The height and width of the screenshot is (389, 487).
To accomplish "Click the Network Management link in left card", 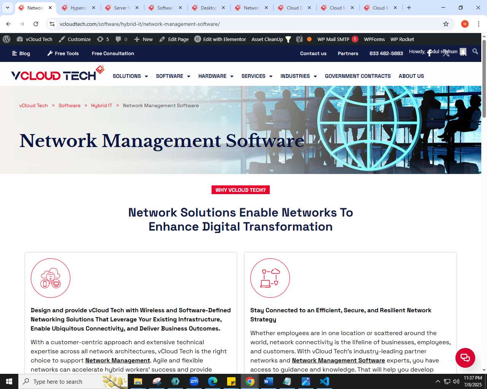I will coord(118,361).
